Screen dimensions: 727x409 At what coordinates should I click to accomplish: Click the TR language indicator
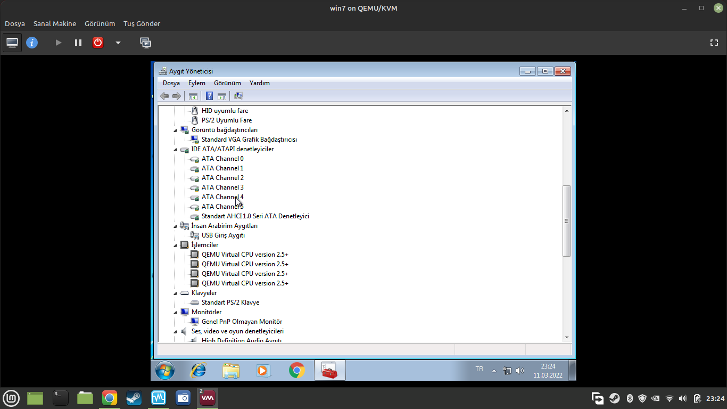point(480,369)
